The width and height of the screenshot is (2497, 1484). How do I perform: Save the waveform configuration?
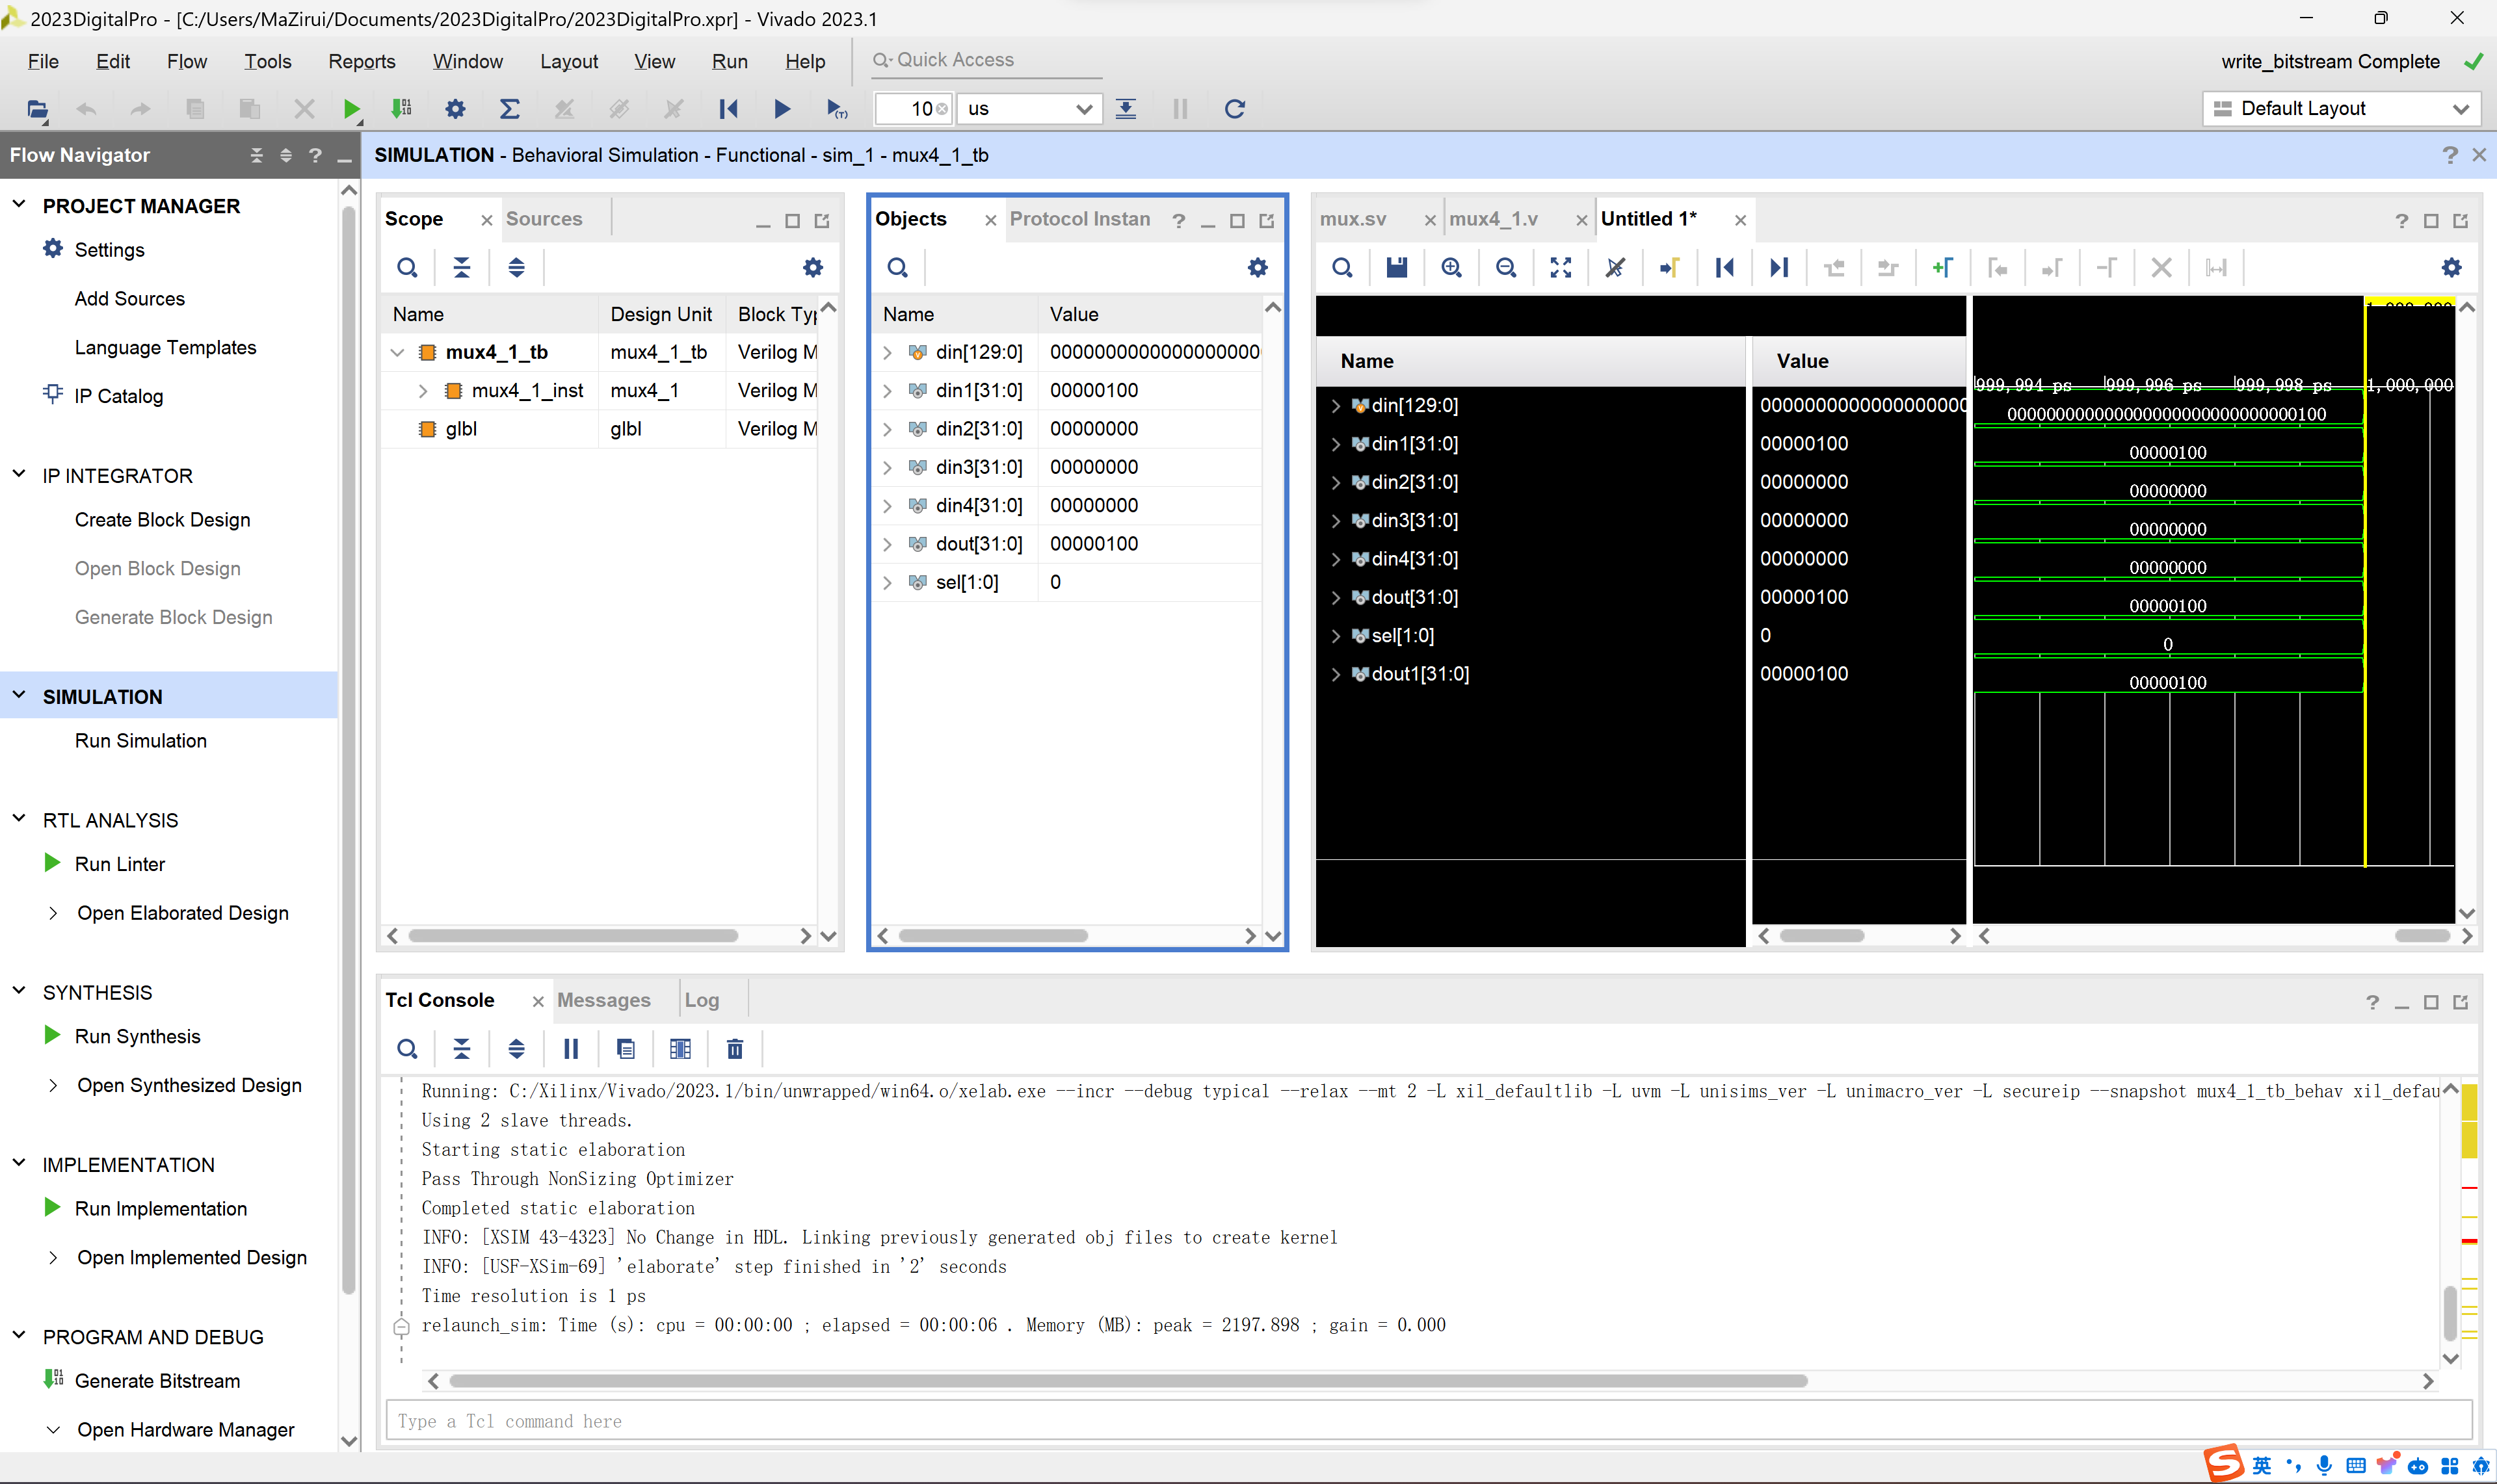click(x=1397, y=267)
